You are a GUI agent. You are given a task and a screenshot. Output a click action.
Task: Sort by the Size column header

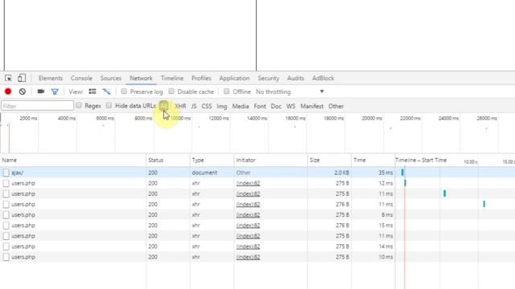click(x=329, y=161)
